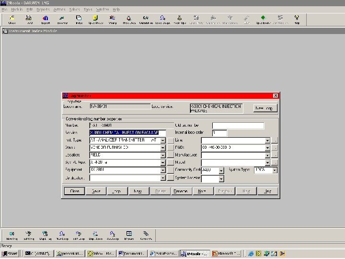Switch to the Inbox taskbar item
The width and height of the screenshot is (345, 259).
(102, 254)
